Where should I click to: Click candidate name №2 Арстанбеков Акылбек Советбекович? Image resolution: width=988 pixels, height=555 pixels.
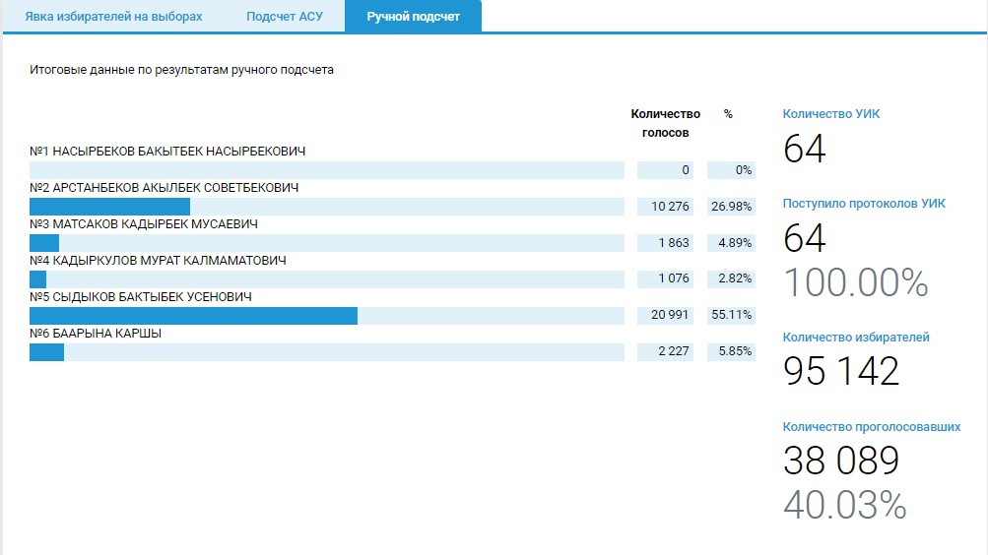(x=165, y=188)
